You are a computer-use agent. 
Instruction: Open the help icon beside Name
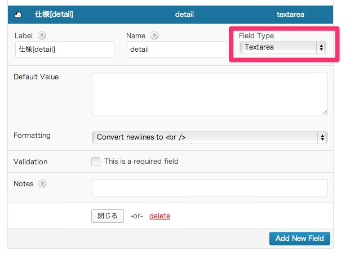[x=154, y=35]
